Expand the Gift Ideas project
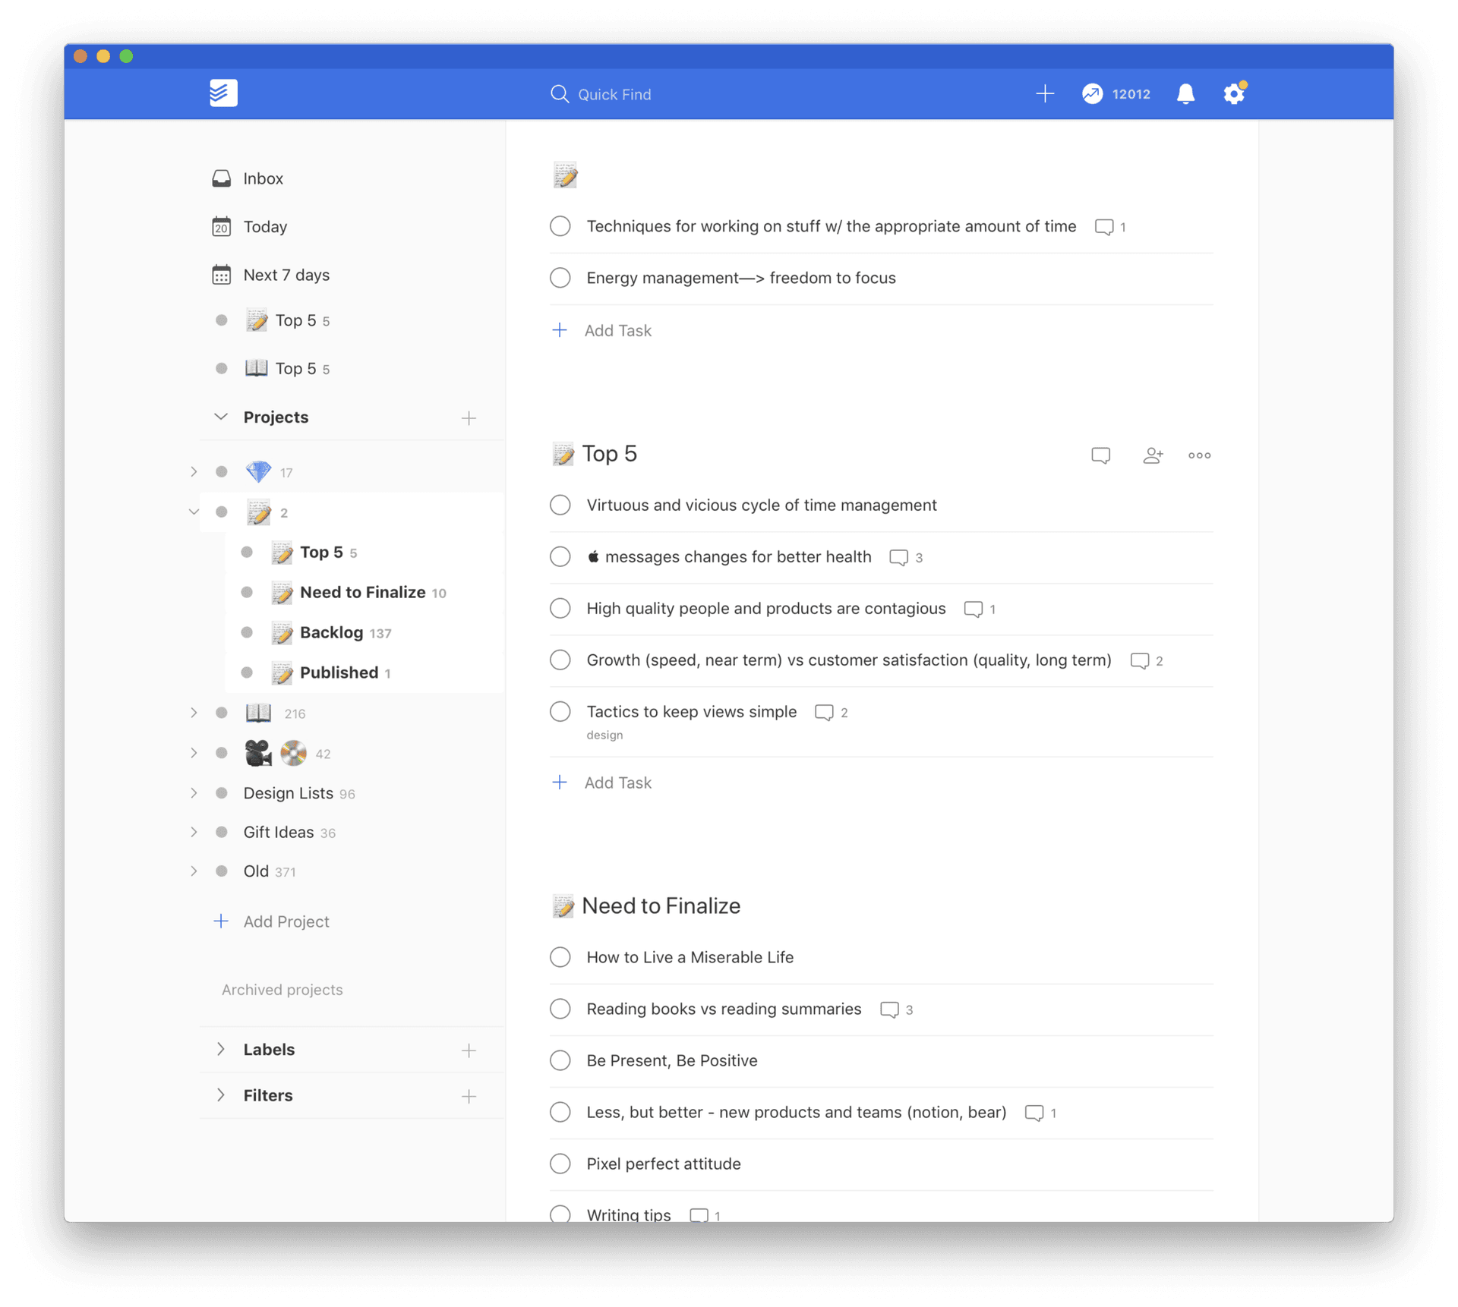This screenshot has width=1458, height=1307. [x=194, y=832]
